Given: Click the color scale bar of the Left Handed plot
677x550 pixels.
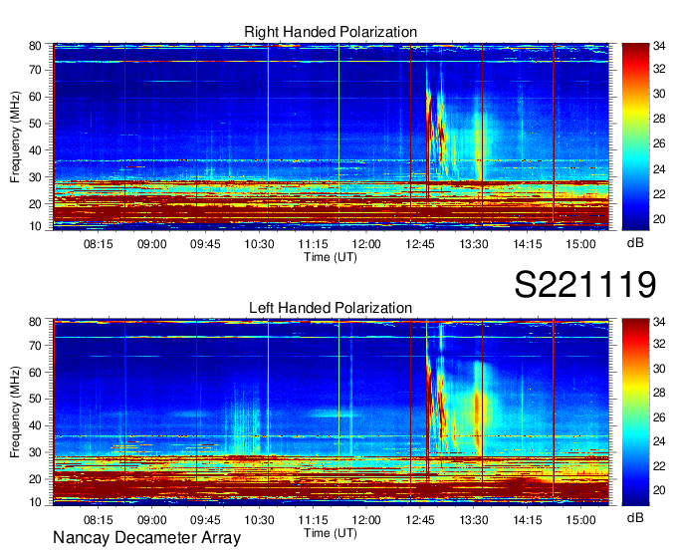Looking at the screenshot, I should [635, 412].
